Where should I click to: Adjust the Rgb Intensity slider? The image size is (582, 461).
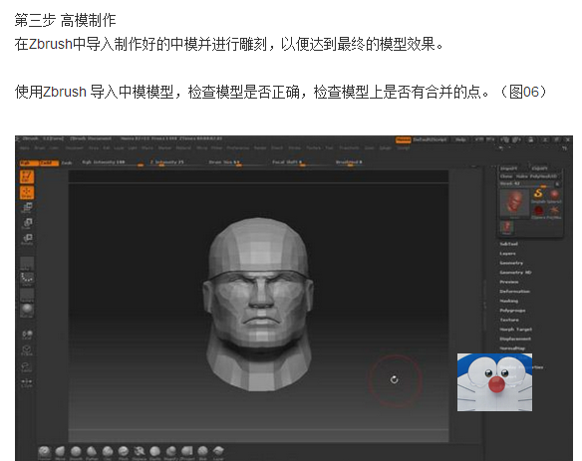[113, 163]
